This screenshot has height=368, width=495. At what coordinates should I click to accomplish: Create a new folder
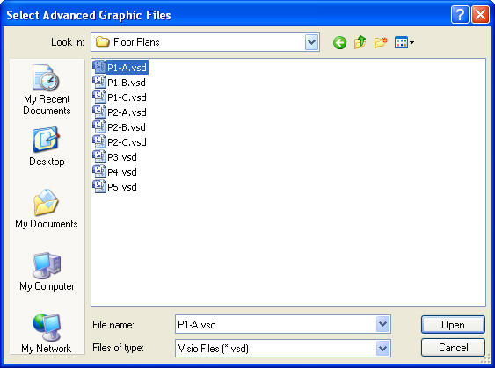(x=381, y=42)
